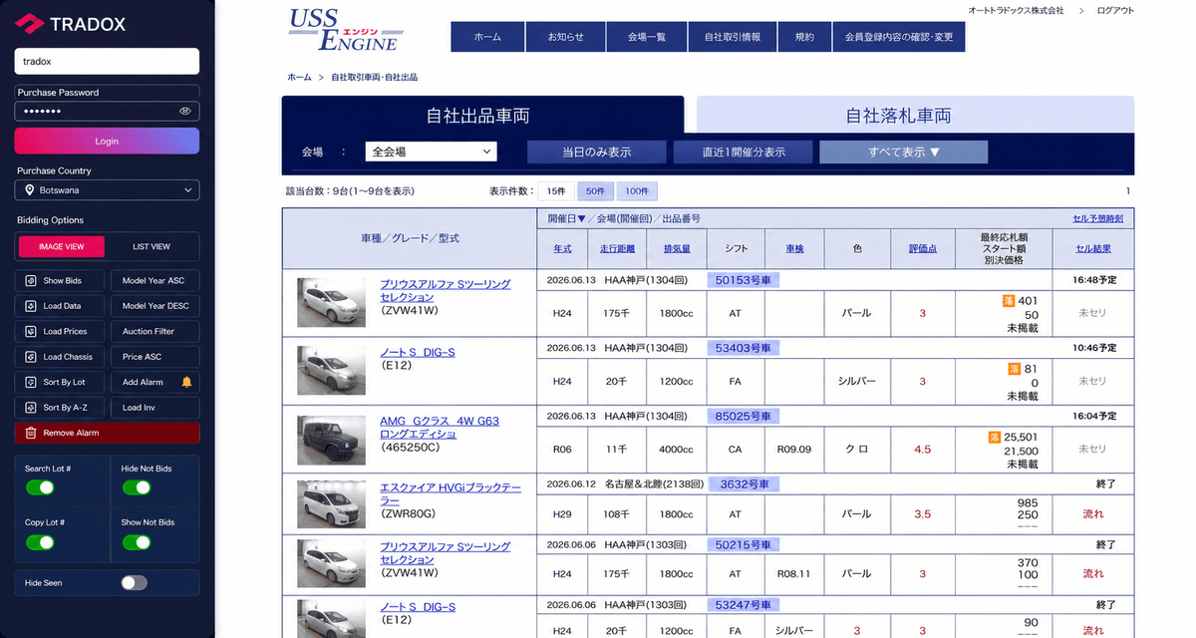Viewport: 1196px width, 638px height.
Task: Click the セル予想時刻 link
Action: tap(1097, 218)
